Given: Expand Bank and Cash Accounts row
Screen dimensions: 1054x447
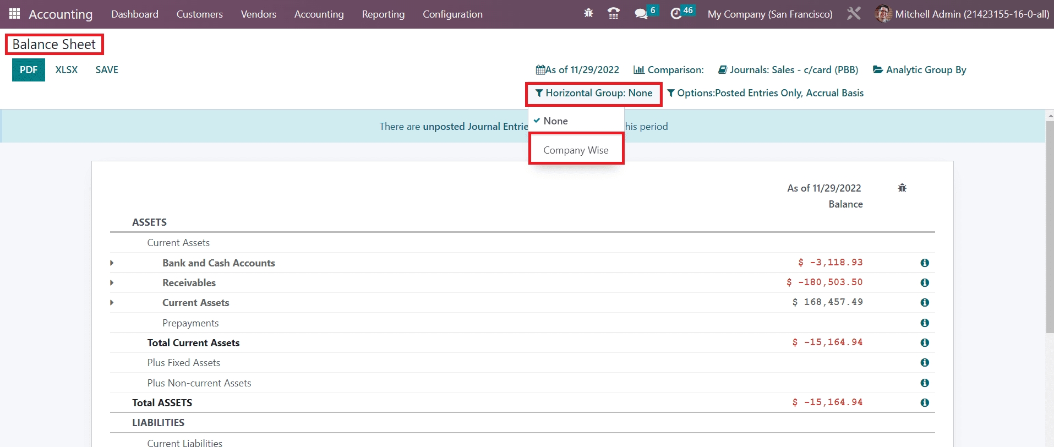Looking at the screenshot, I should [x=112, y=263].
